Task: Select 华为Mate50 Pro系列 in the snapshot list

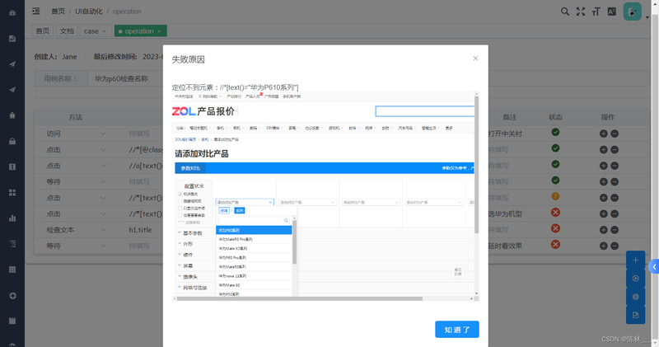Action: click(254, 239)
